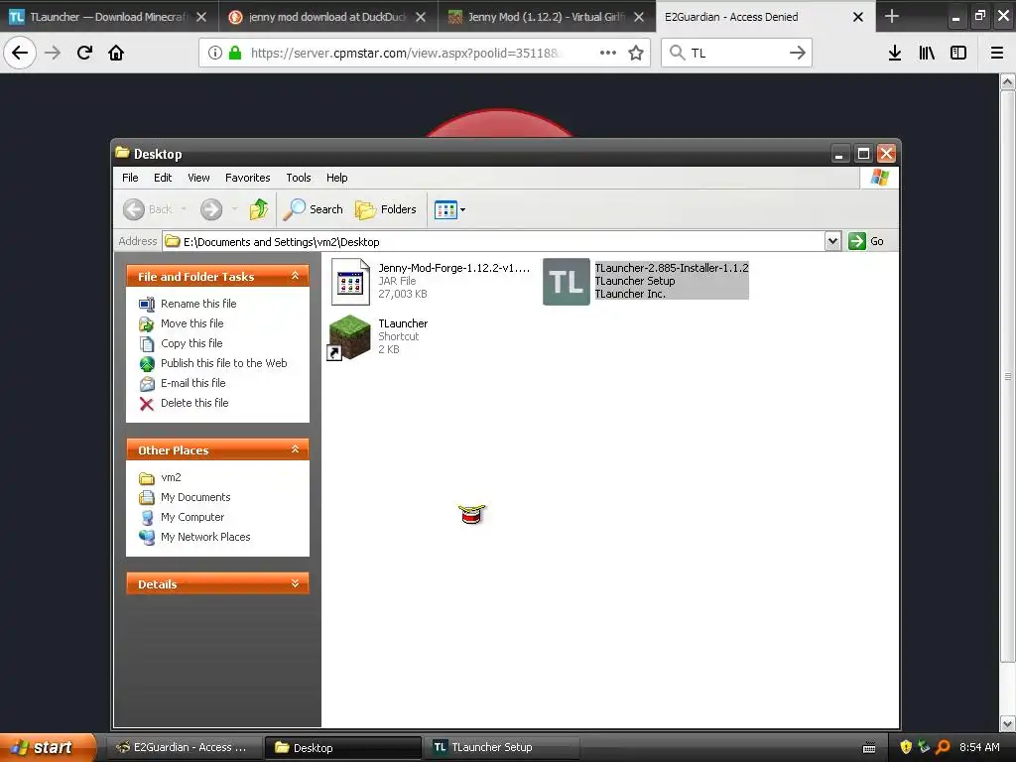
Task: Click the search go arrow in browser
Action: (x=798, y=53)
